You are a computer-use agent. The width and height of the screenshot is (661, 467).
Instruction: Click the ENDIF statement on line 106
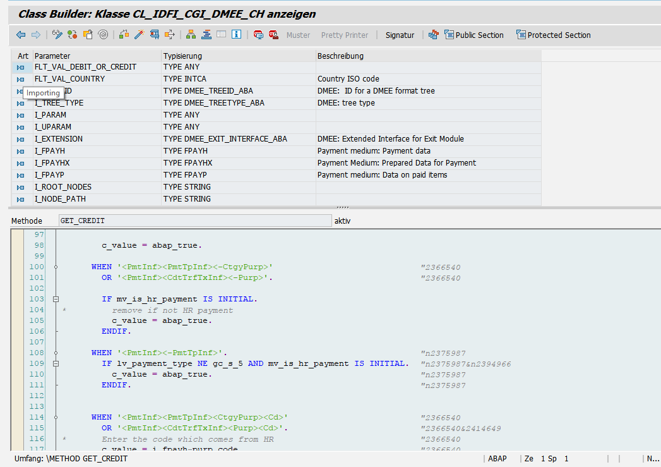coord(116,331)
